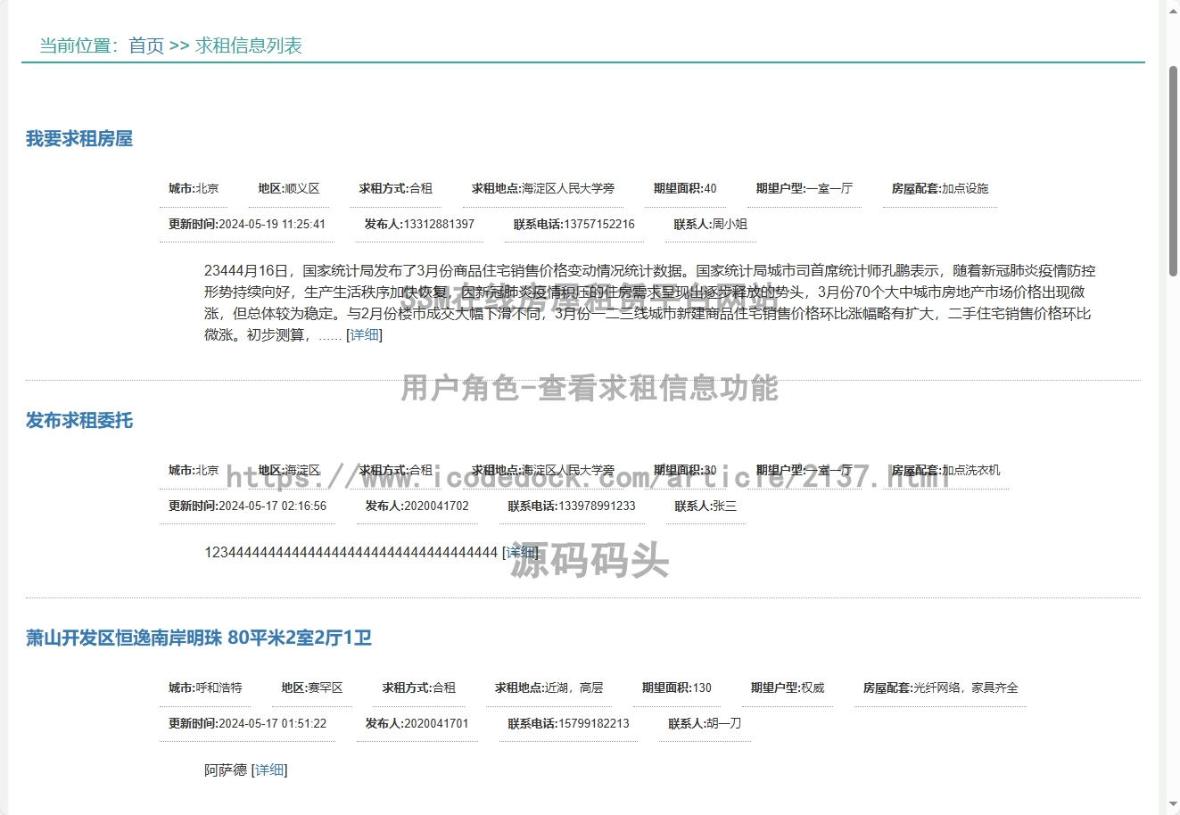
Task: Select 发布人:13312881397 field
Action: 419,225
